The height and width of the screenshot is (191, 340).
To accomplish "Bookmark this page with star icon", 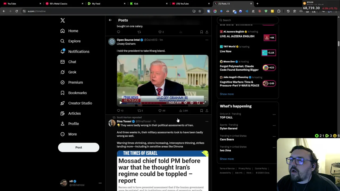I will [200, 11].
